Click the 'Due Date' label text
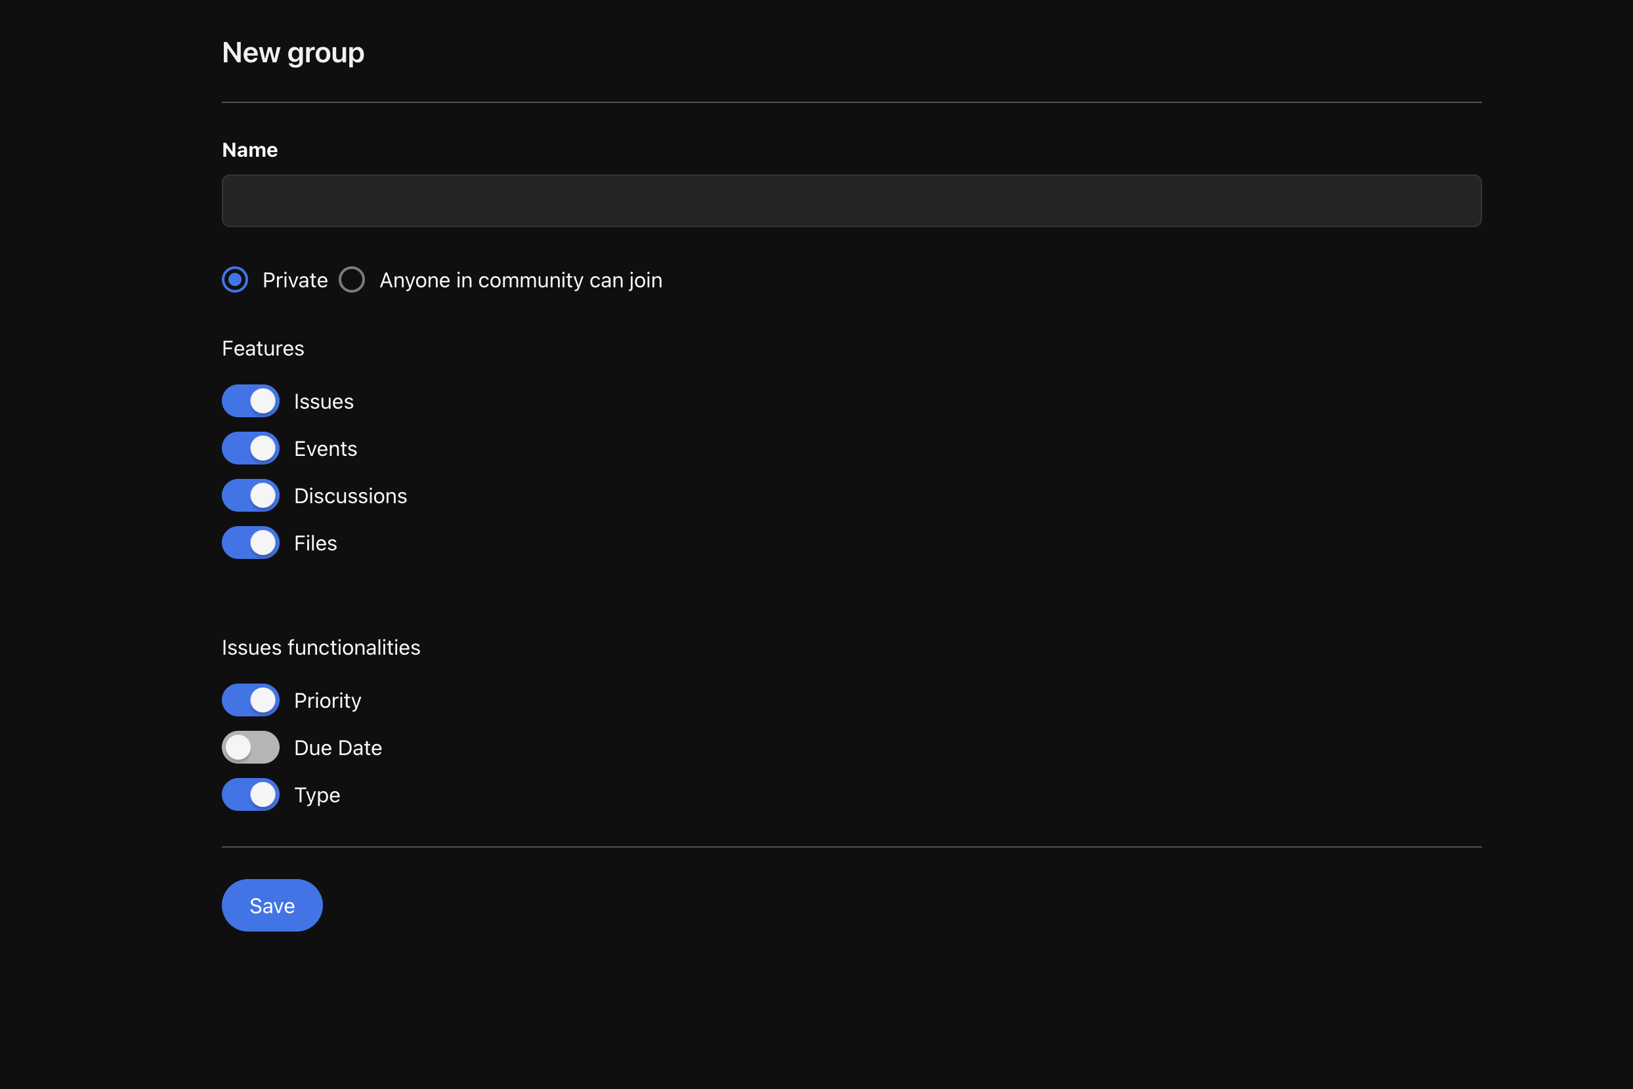The width and height of the screenshot is (1633, 1089). click(338, 747)
